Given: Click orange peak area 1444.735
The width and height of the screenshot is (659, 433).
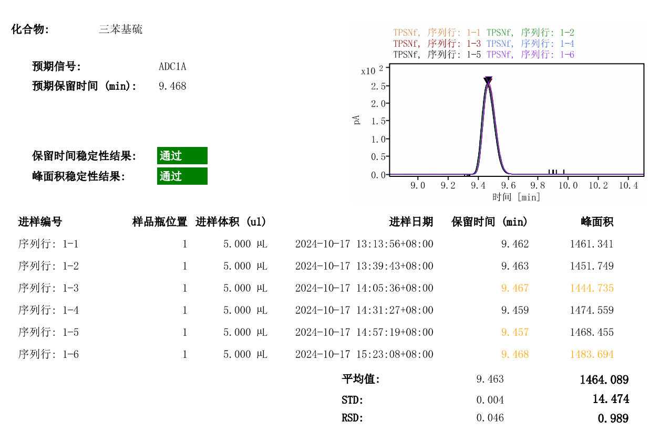Looking at the screenshot, I should 592,288.
